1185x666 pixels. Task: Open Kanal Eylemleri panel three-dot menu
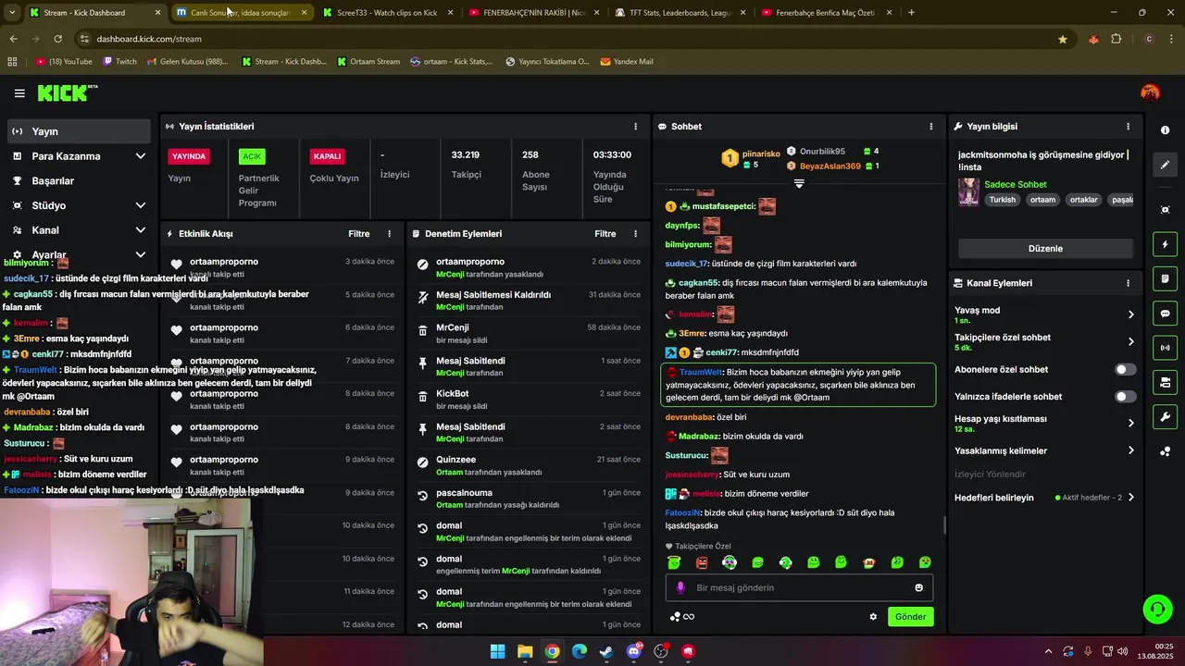[1128, 283]
